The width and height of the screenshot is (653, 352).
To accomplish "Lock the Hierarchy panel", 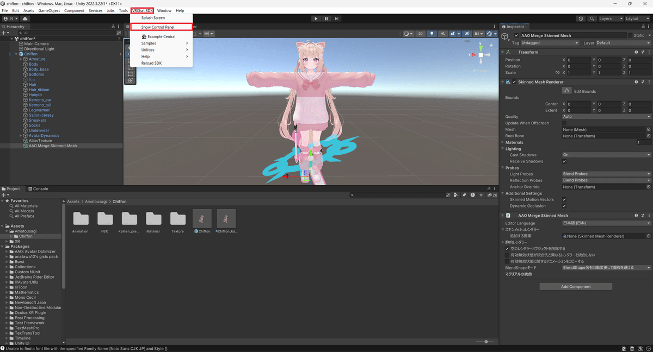I will (x=113, y=26).
